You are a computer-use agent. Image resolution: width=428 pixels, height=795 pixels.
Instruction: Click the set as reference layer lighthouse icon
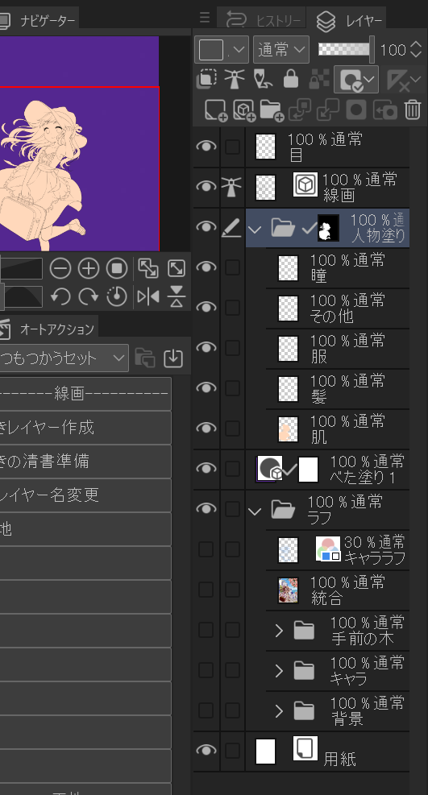coord(235,79)
